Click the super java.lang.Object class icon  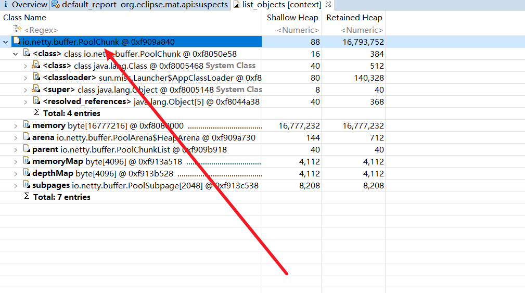tap(36, 89)
